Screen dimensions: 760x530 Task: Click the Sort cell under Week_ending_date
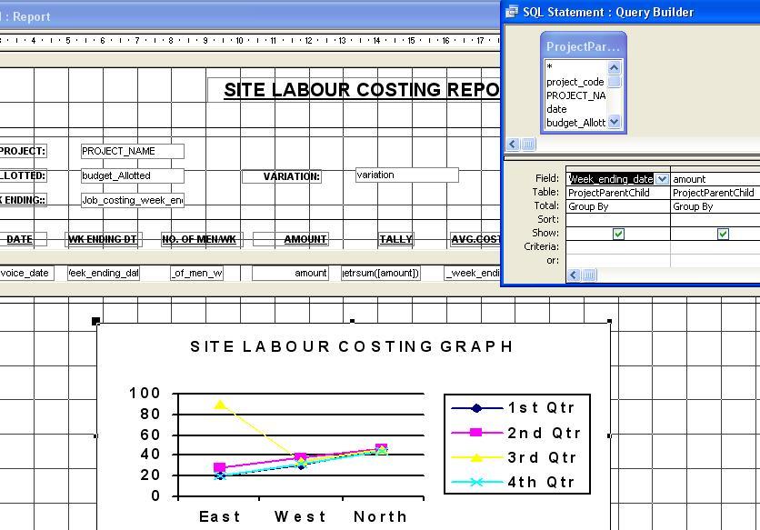pos(618,220)
